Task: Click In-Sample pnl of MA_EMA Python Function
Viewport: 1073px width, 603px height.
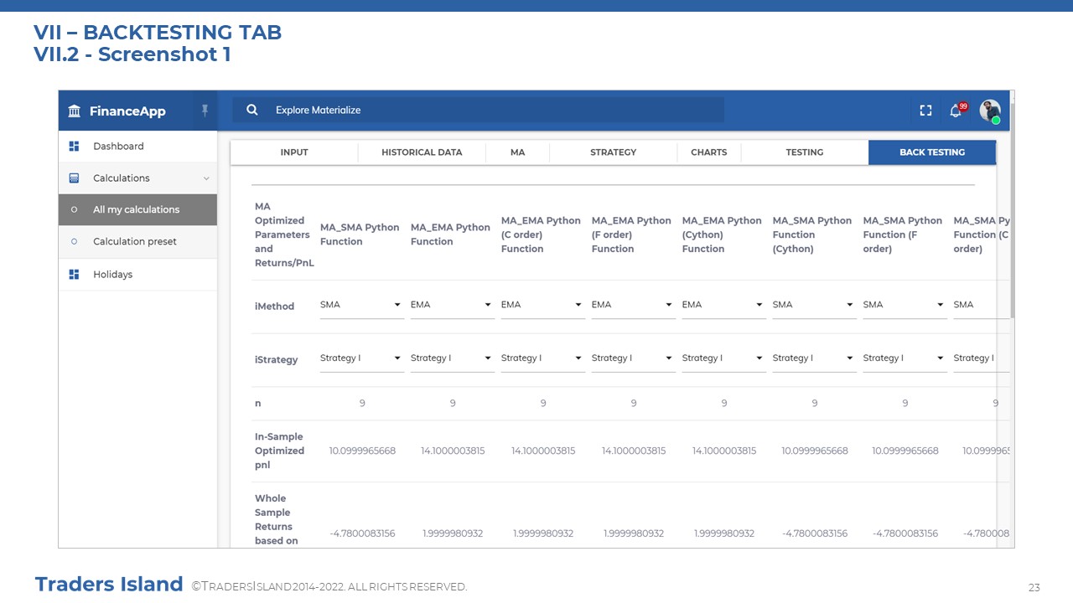Action: pyautogui.click(x=453, y=451)
